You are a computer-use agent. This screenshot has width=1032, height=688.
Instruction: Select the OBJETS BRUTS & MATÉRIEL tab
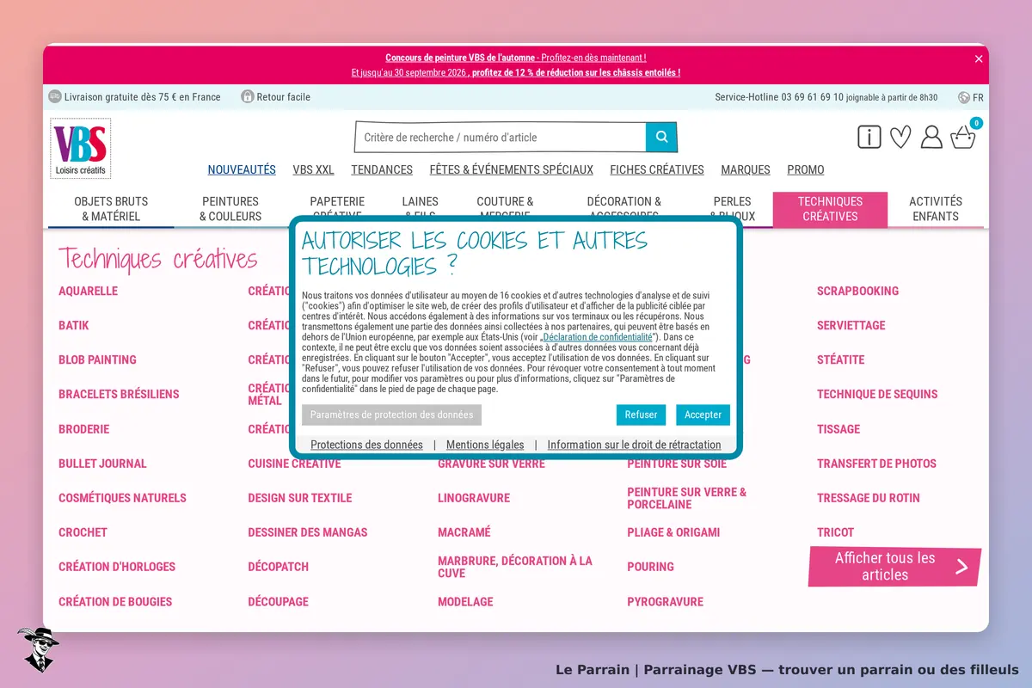click(111, 209)
